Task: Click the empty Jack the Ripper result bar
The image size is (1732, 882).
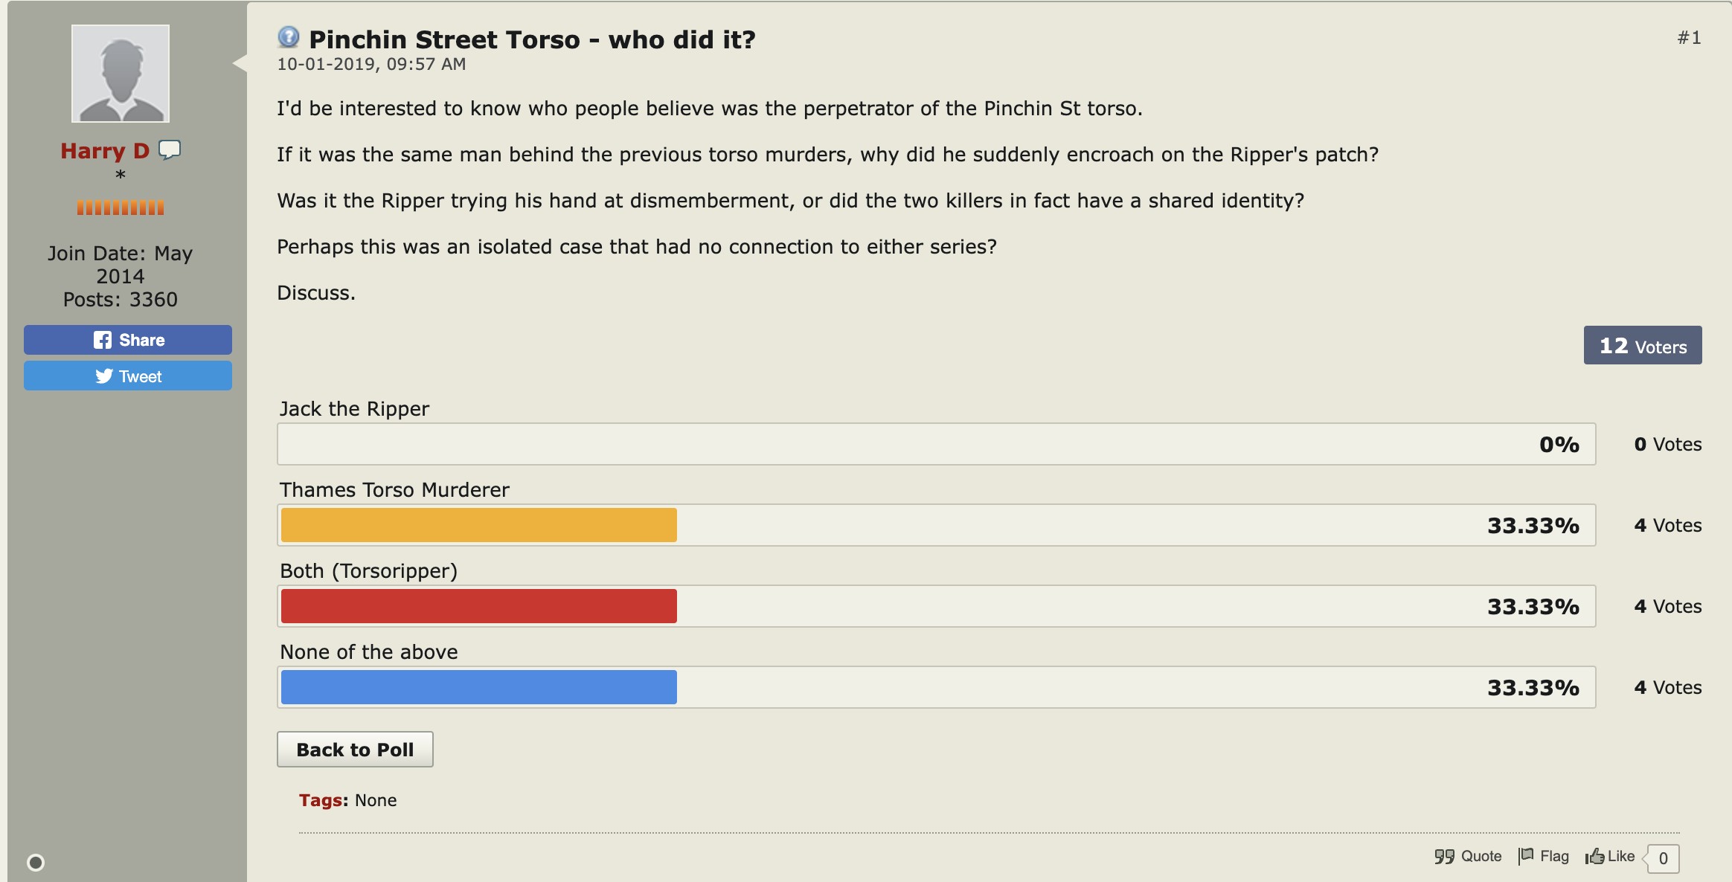Action: 937,444
